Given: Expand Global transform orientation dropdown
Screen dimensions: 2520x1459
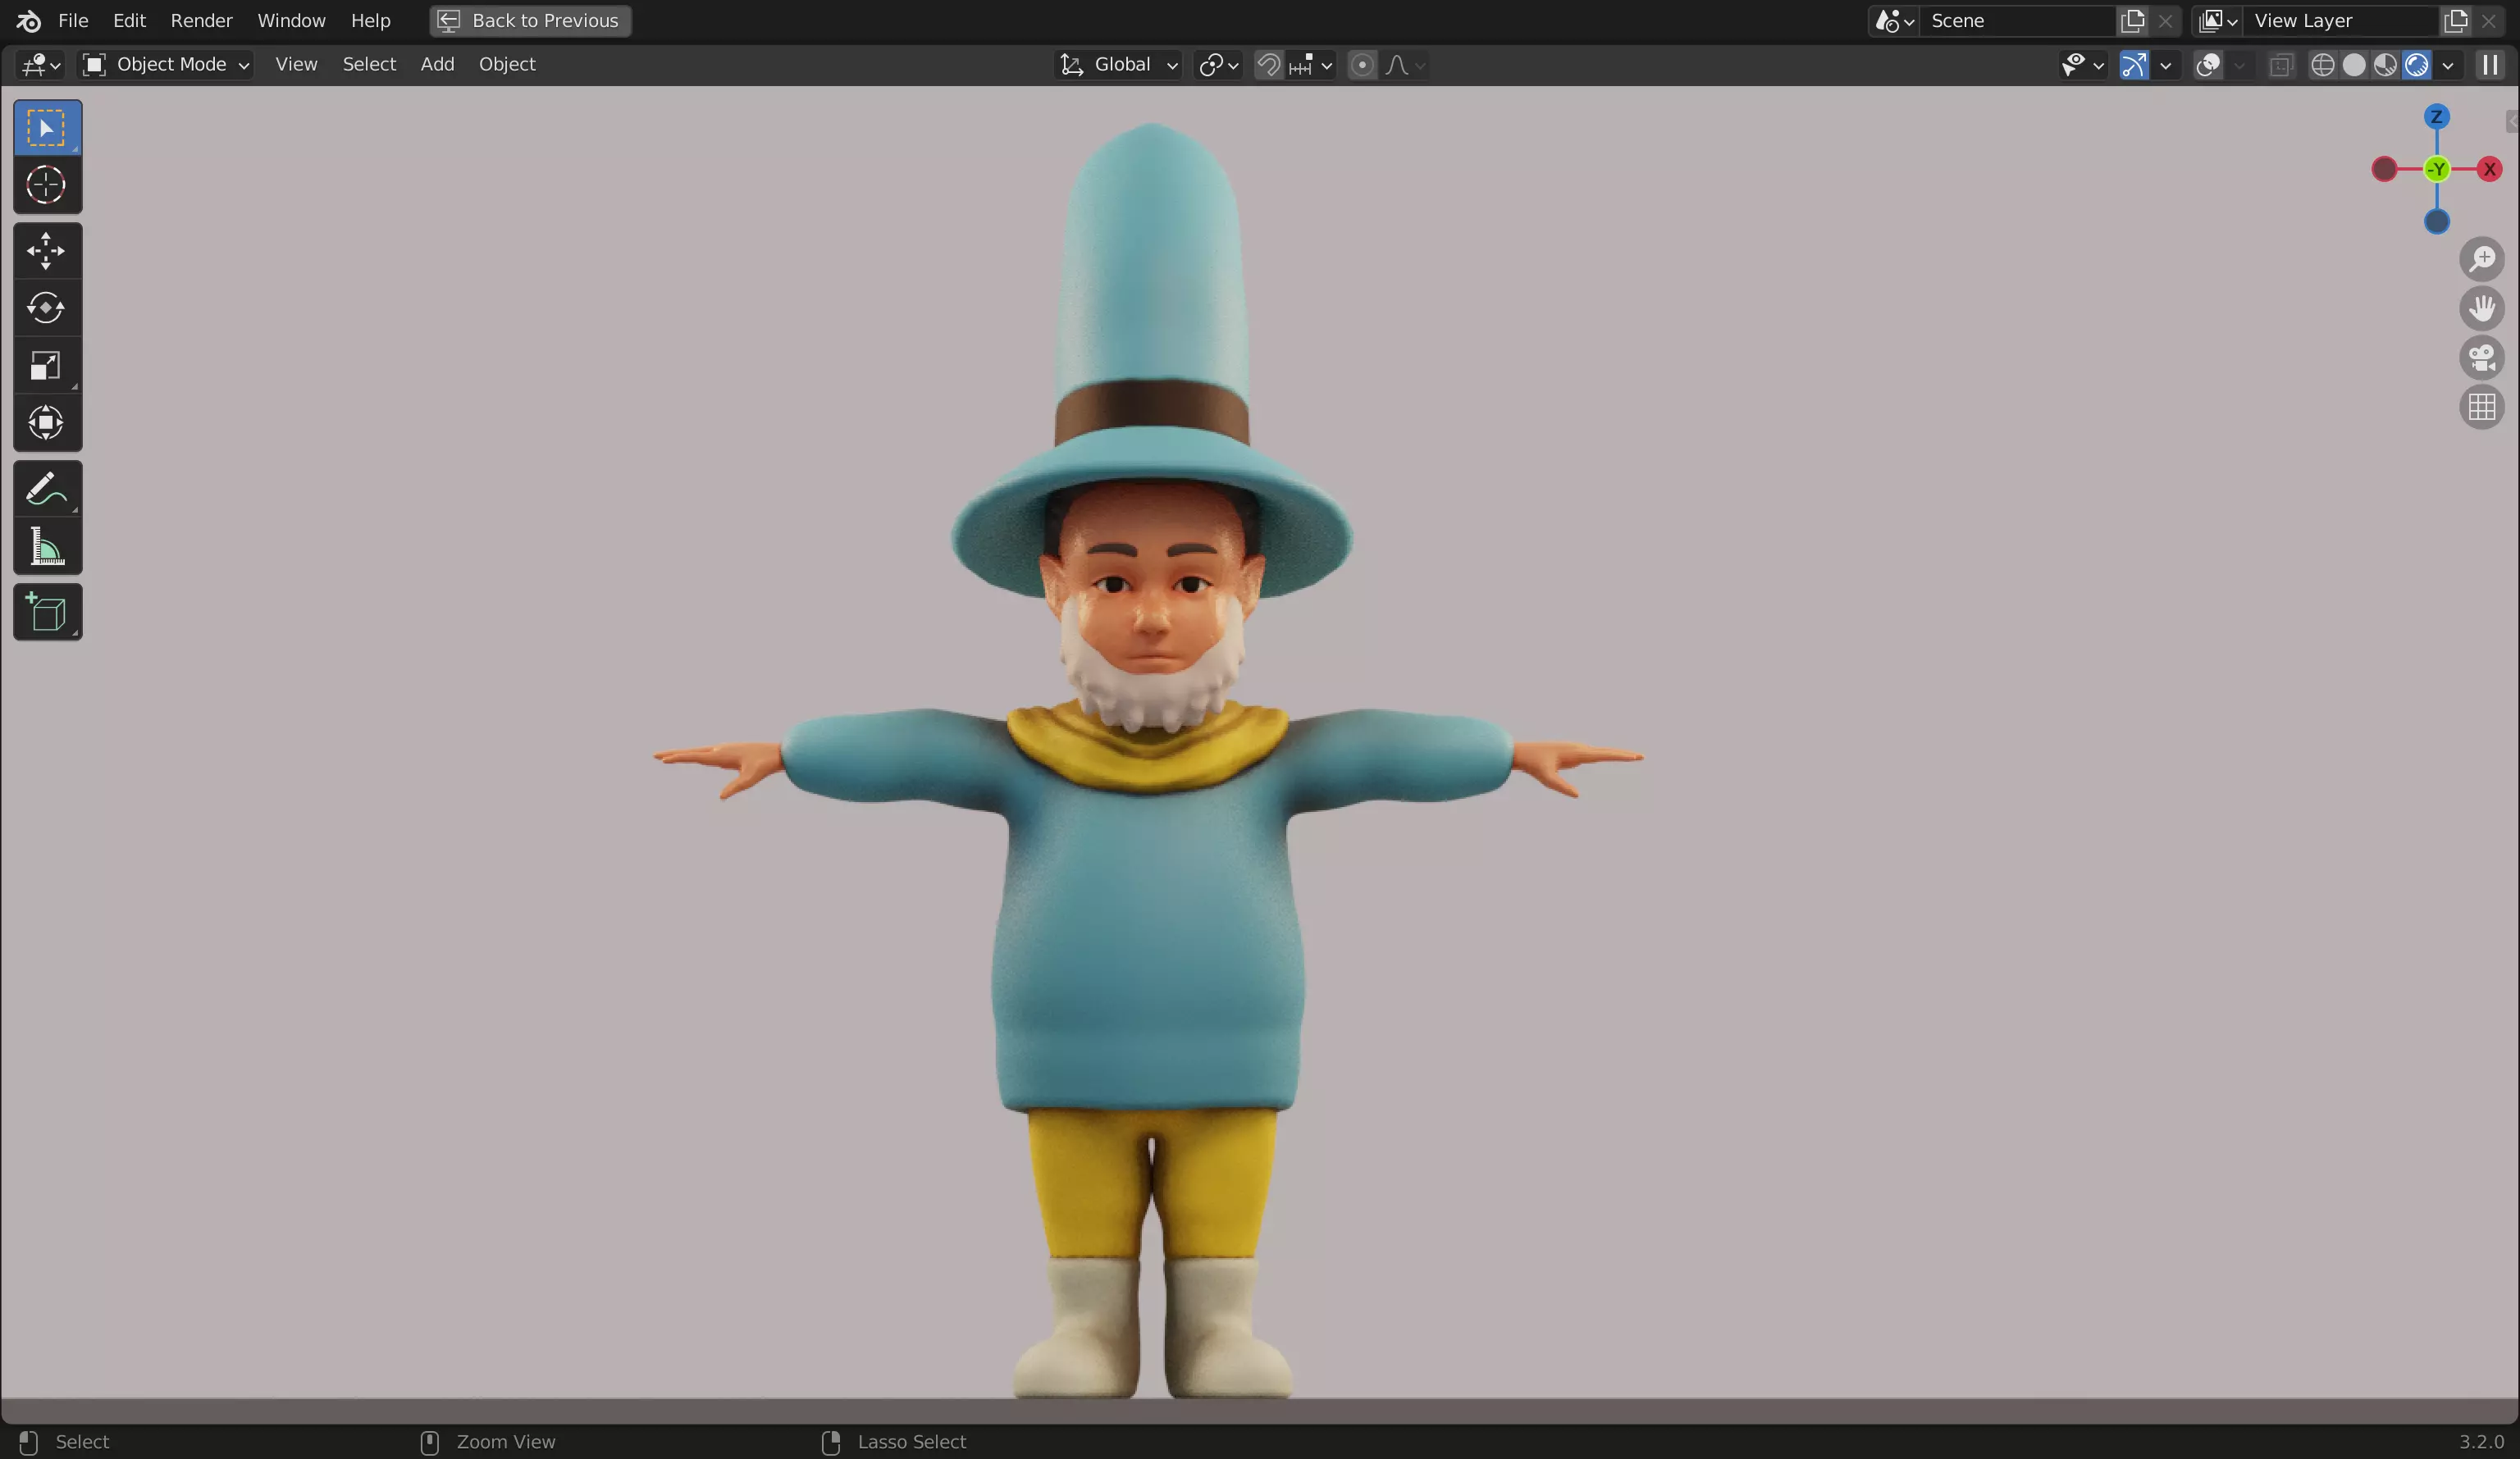Looking at the screenshot, I should click(1120, 65).
